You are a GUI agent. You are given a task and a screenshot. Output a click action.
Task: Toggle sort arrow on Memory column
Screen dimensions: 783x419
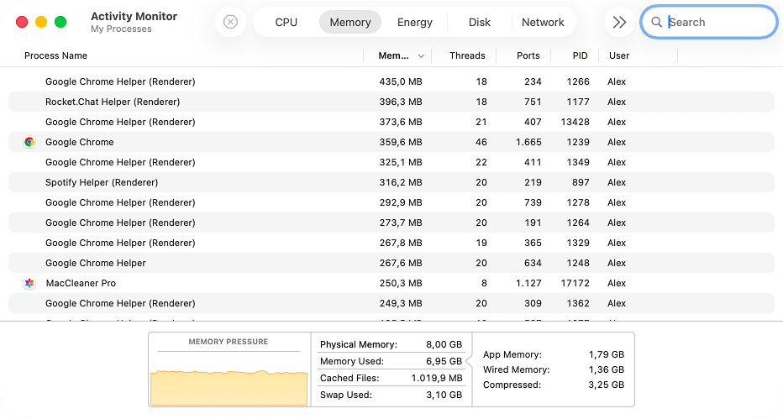coord(421,56)
